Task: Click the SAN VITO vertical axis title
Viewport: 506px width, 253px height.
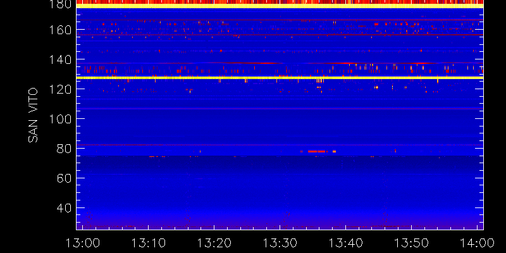Action: tap(33, 115)
